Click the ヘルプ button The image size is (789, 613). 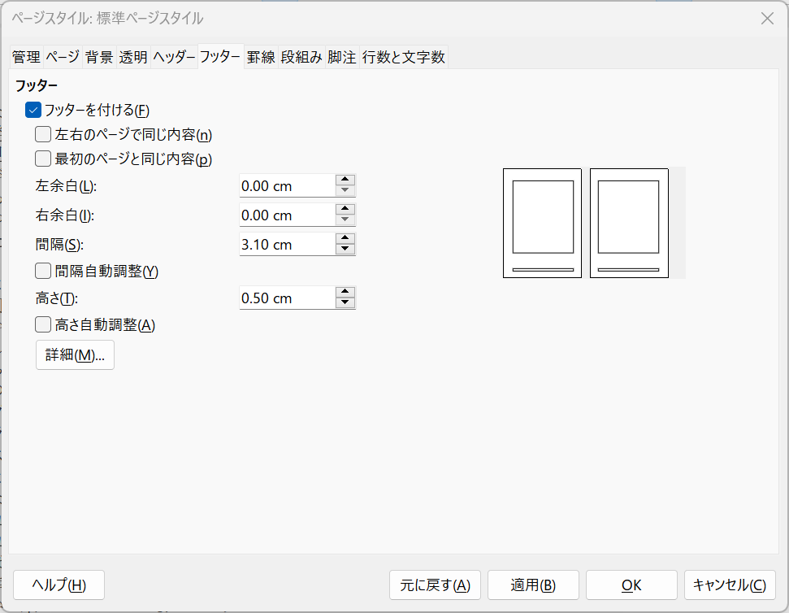coord(59,585)
